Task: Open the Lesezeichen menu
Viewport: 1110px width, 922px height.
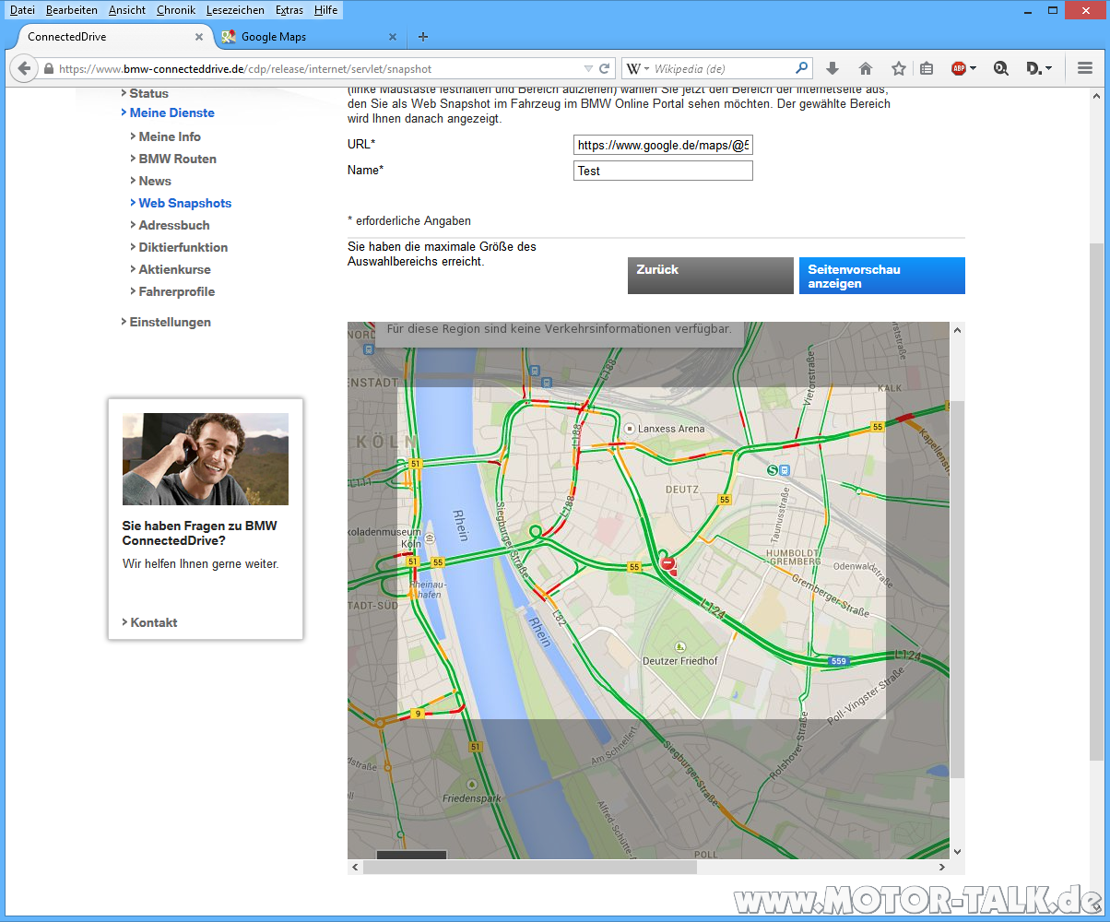Action: [235, 10]
